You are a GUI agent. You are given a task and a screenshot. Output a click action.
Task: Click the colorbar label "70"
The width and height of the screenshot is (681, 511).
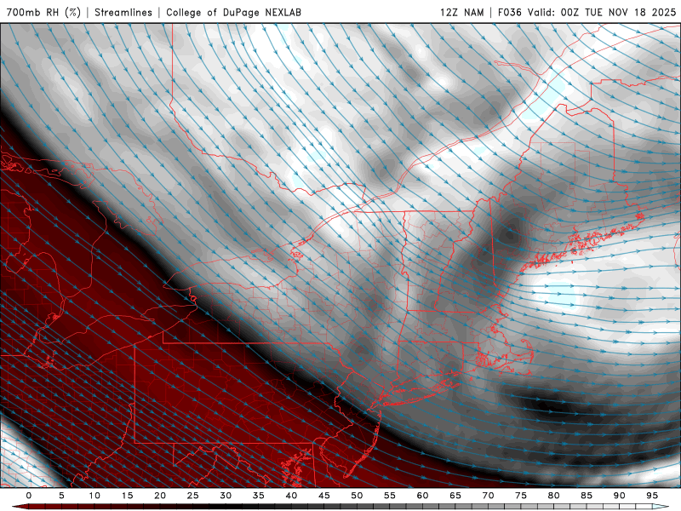tap(488, 496)
